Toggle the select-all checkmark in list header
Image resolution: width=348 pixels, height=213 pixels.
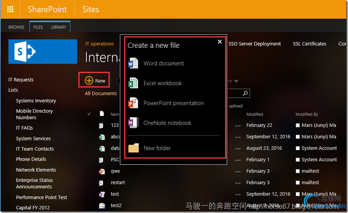tap(89, 114)
